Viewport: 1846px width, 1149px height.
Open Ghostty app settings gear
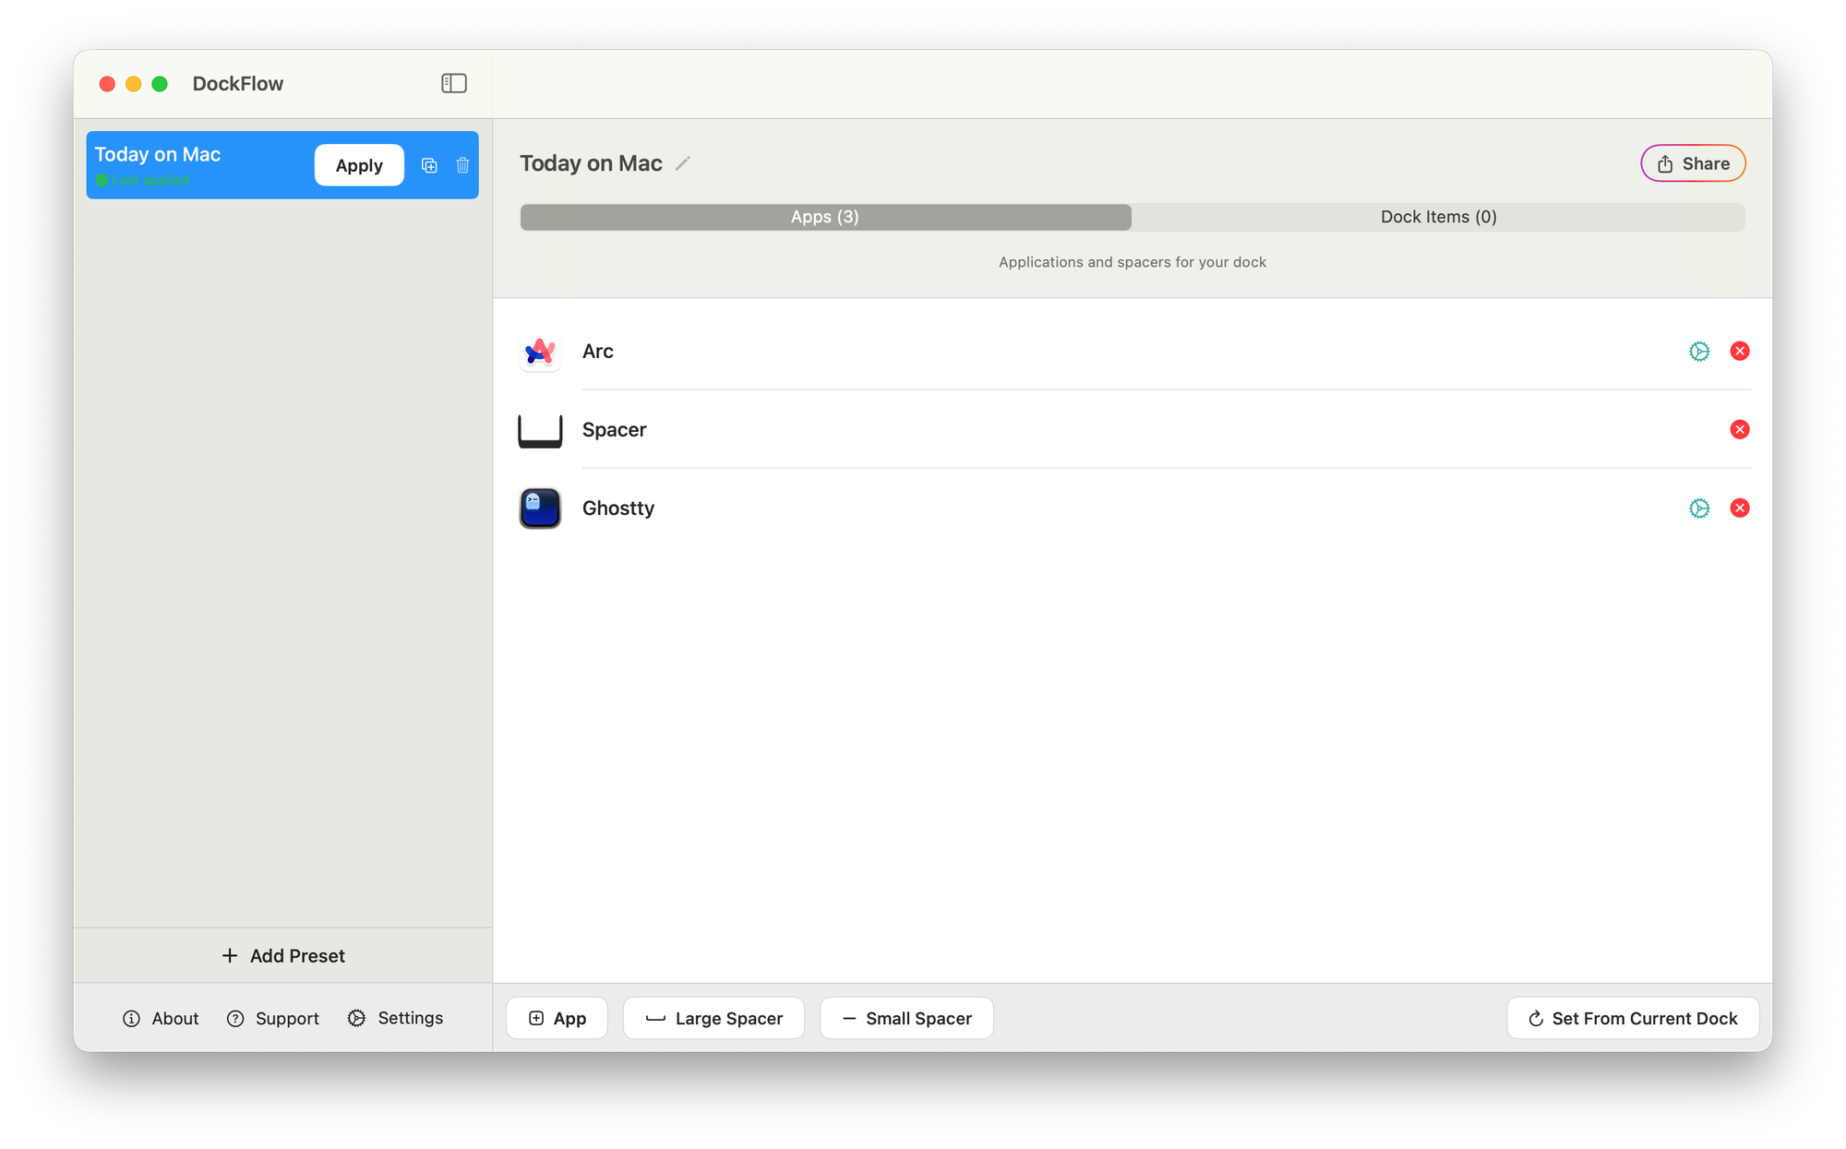pyautogui.click(x=1698, y=508)
